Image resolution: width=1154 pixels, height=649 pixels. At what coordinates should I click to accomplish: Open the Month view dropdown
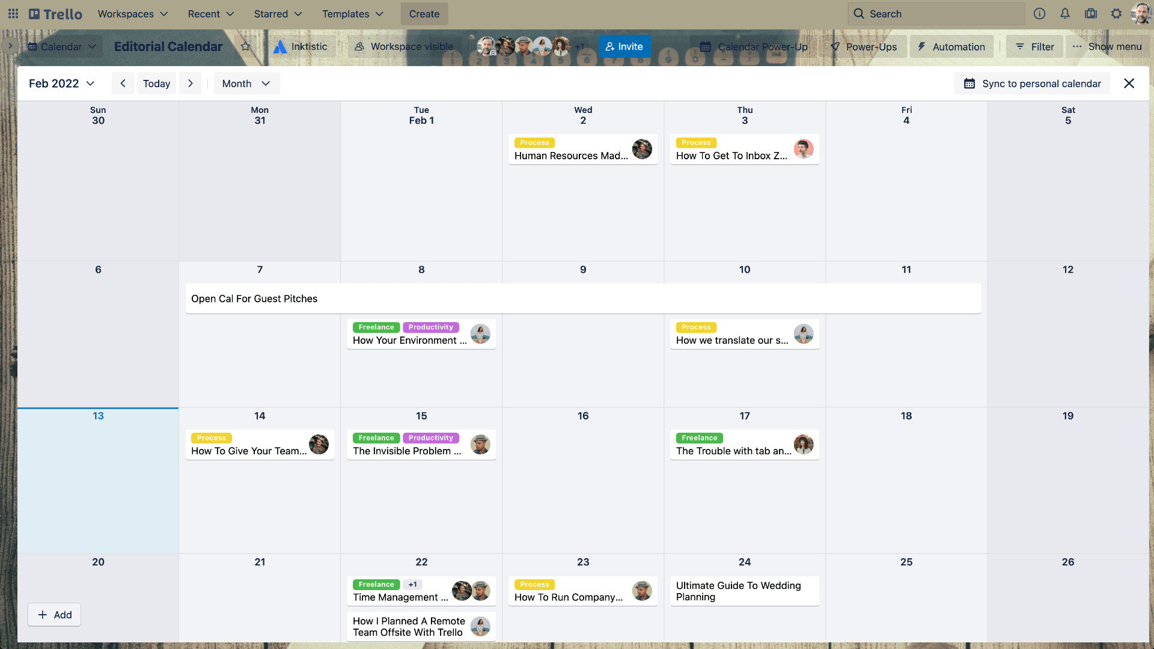click(246, 83)
